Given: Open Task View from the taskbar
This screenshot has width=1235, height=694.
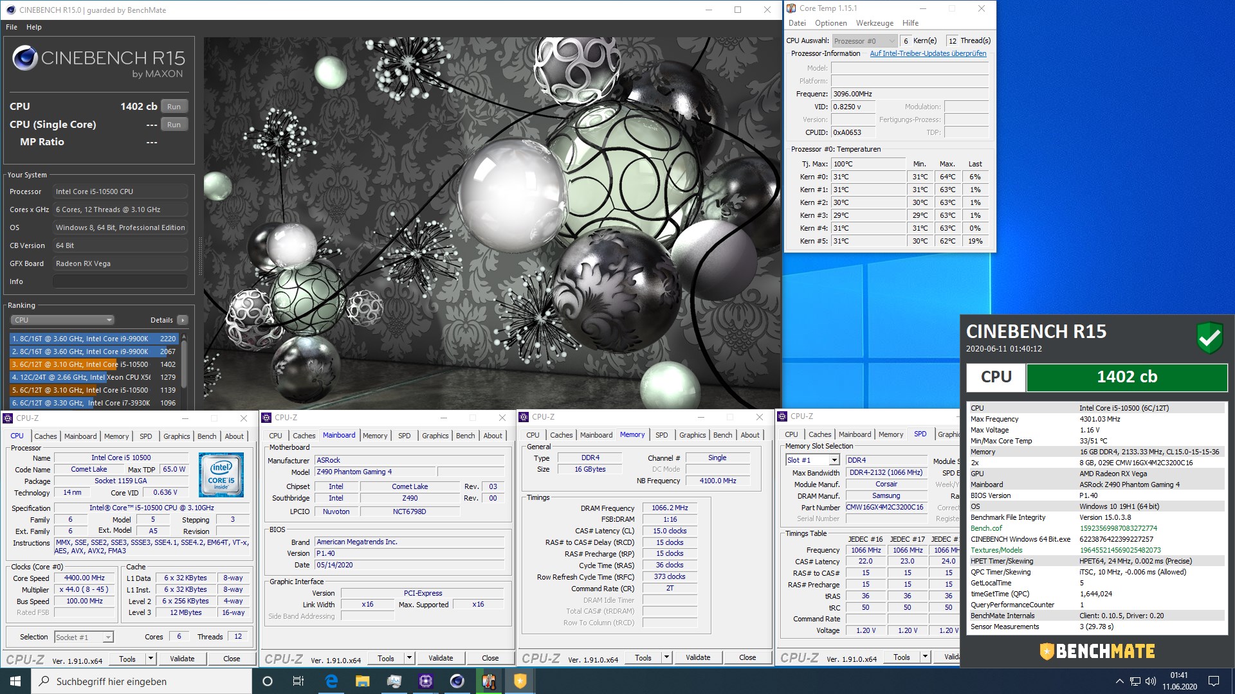Looking at the screenshot, I should (298, 681).
